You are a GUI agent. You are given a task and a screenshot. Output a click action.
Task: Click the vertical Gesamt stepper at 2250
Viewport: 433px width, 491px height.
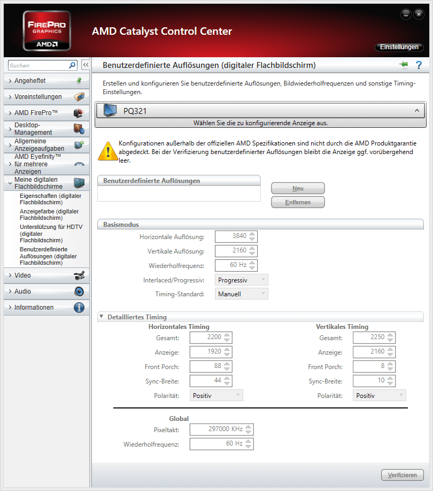coord(390,337)
